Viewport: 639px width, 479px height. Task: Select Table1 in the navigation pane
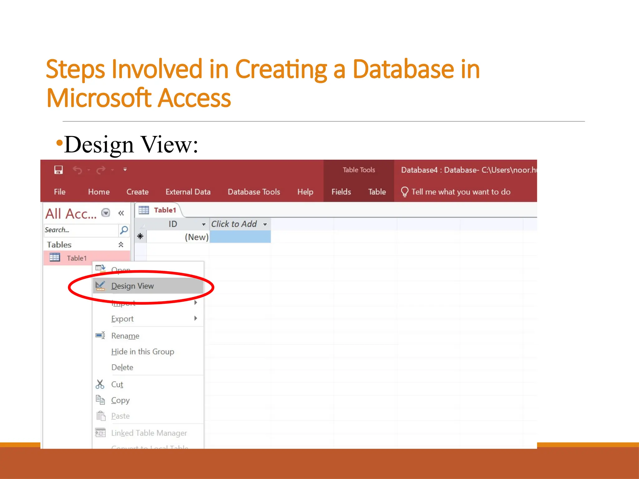pyautogui.click(x=87, y=258)
